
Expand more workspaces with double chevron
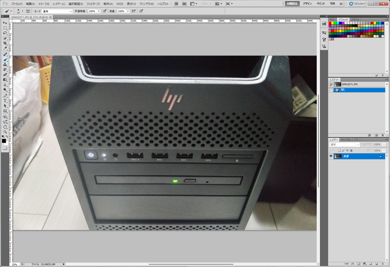pos(341,4)
